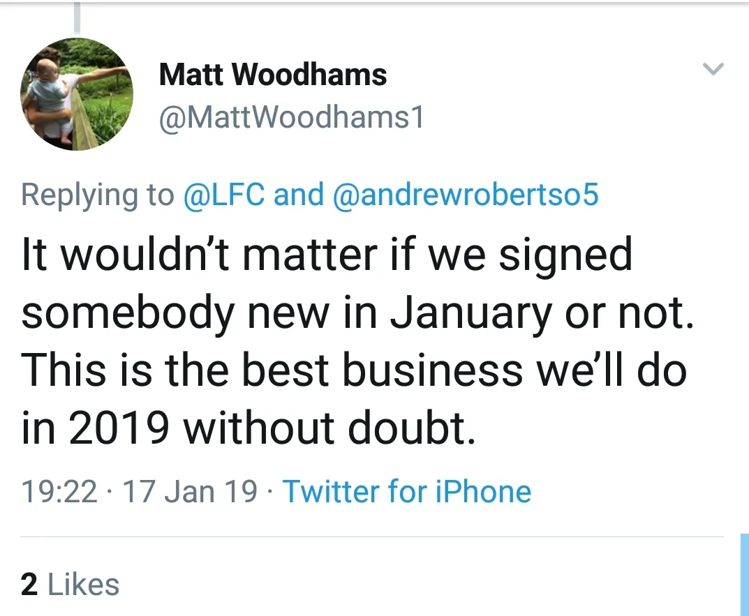The width and height of the screenshot is (749, 616).
Task: Click the word "January" in the tweet
Action: (x=470, y=313)
